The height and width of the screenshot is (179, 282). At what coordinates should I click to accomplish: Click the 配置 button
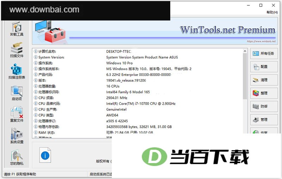tap(264, 67)
